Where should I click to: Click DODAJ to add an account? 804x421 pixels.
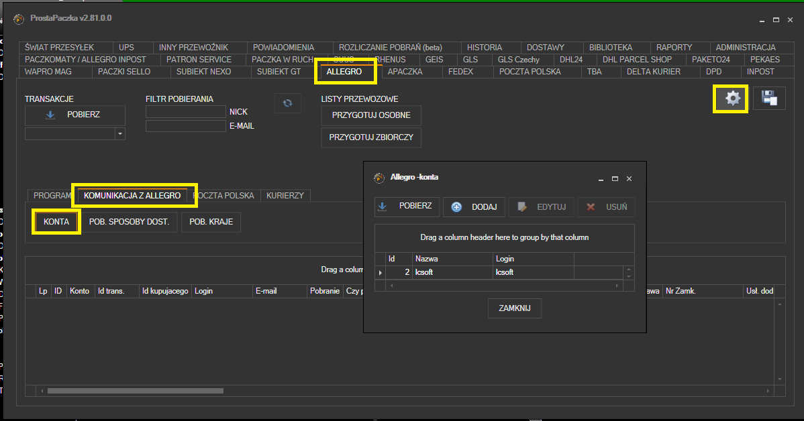pos(474,207)
